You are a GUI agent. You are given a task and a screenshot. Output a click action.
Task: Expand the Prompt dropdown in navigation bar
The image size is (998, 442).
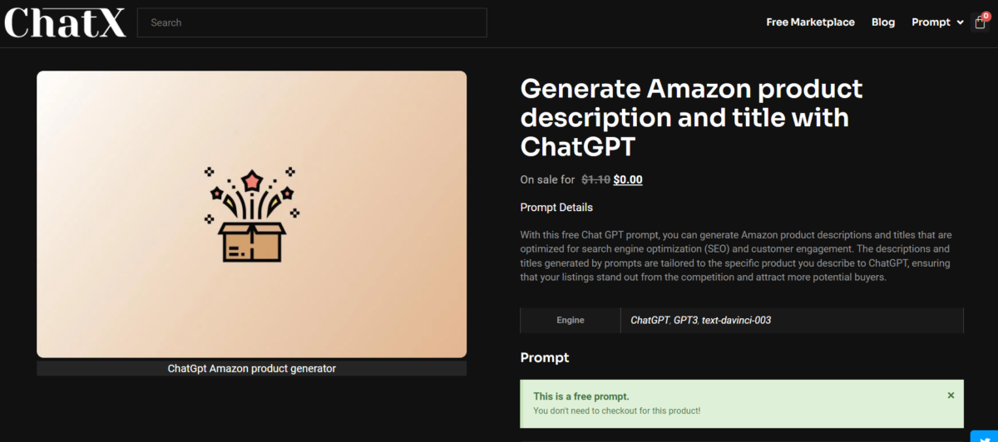point(936,22)
